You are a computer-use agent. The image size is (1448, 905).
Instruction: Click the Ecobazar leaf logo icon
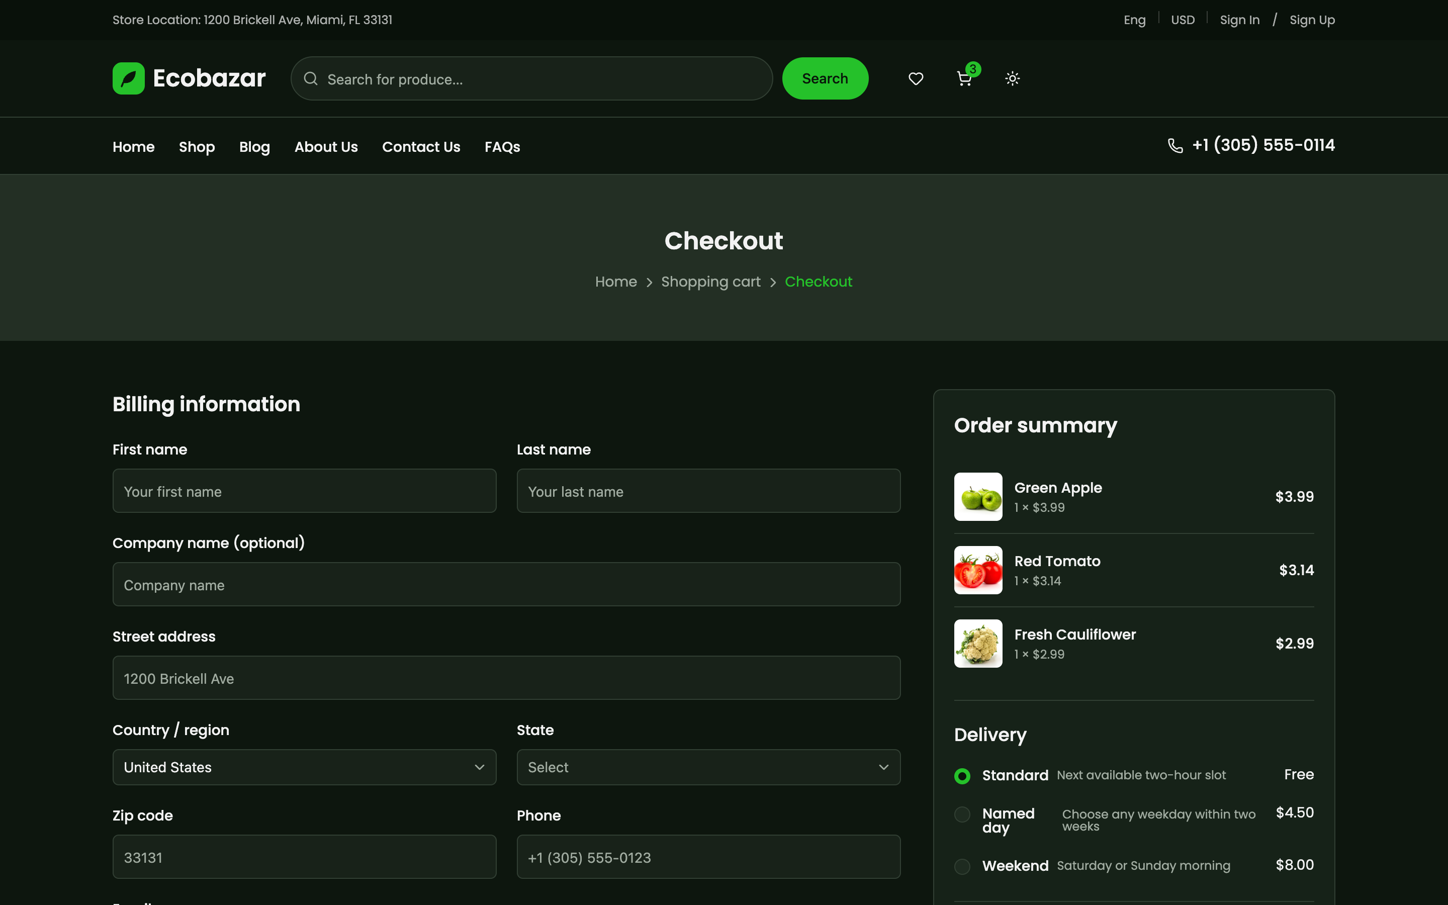(x=129, y=78)
